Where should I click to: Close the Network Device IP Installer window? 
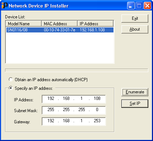[147, 6]
